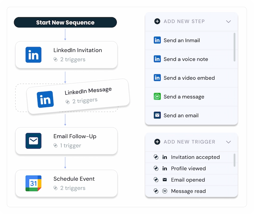
Task: Choose Send an email step
Action: click(x=191, y=116)
